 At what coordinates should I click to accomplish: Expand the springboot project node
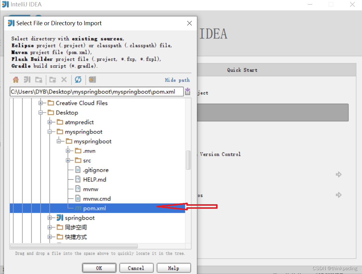pyautogui.click(x=50, y=218)
